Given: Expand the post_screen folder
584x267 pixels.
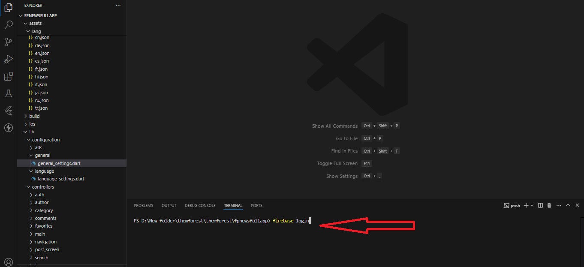Looking at the screenshot, I should pyautogui.click(x=72, y=249).
